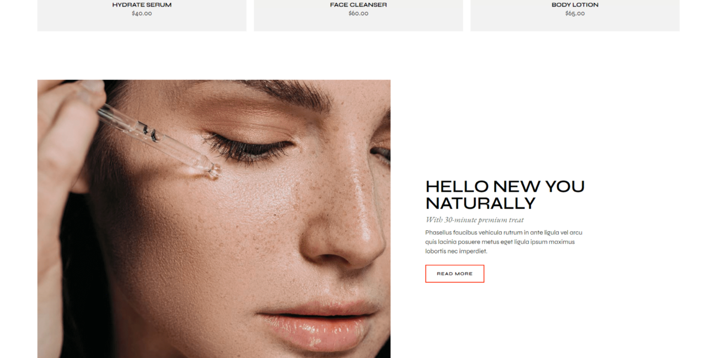Image resolution: width=717 pixels, height=358 pixels.
Task: Select the Hydrate Serum grey product card
Action: pos(142,15)
